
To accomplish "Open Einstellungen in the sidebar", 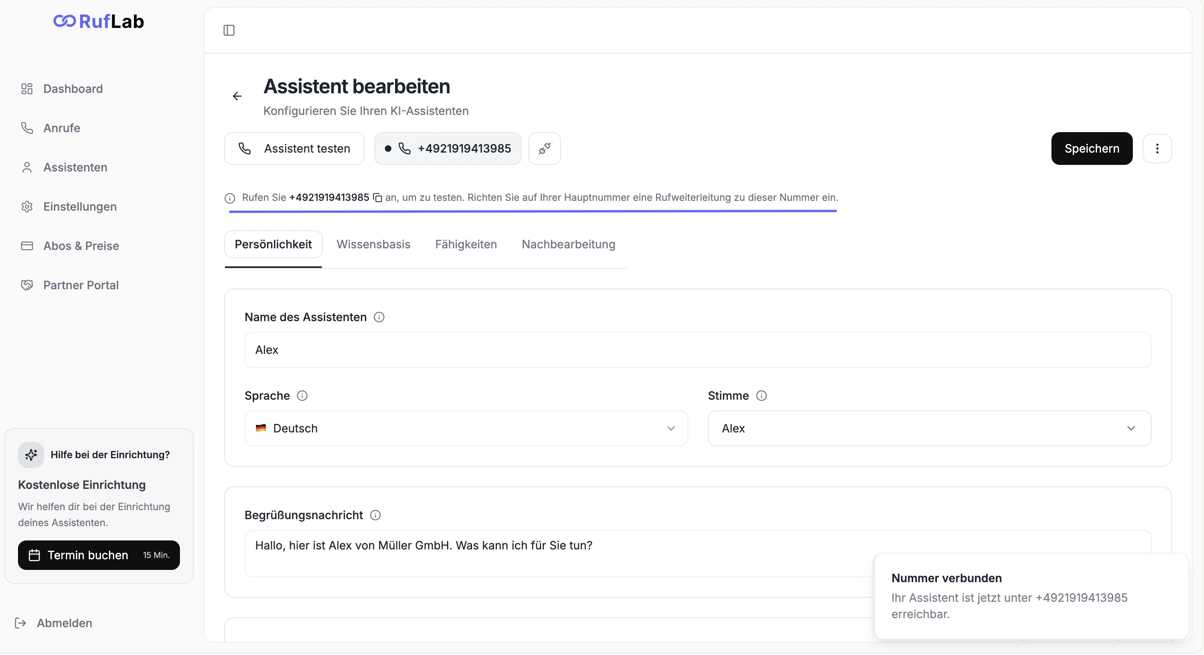I will [69, 207].
